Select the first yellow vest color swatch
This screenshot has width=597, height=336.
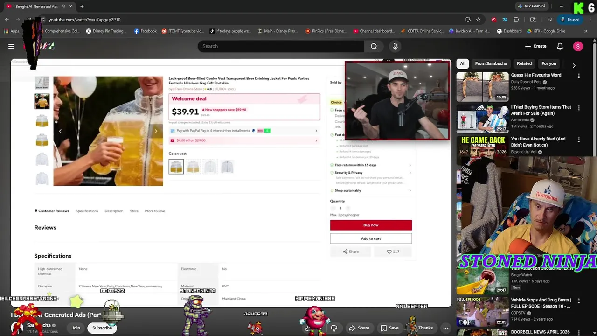click(176, 167)
